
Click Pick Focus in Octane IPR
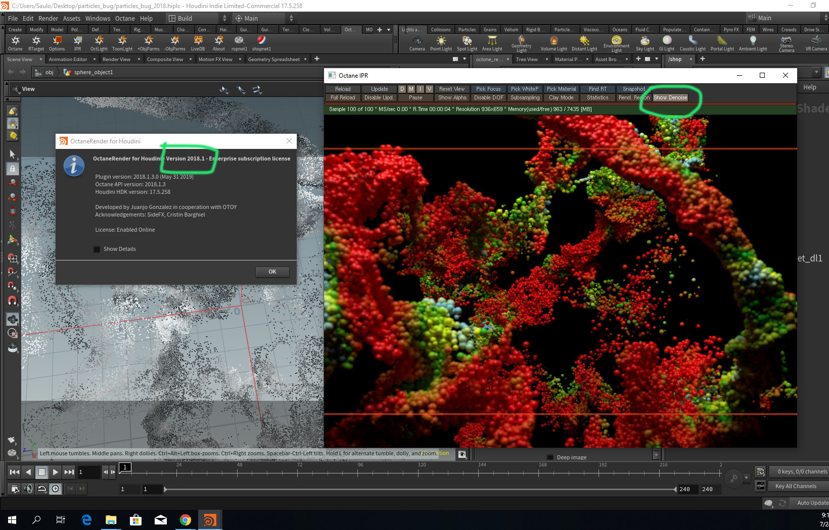488,89
